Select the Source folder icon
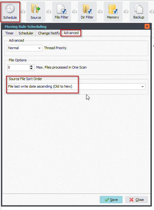 [x=36, y=8]
